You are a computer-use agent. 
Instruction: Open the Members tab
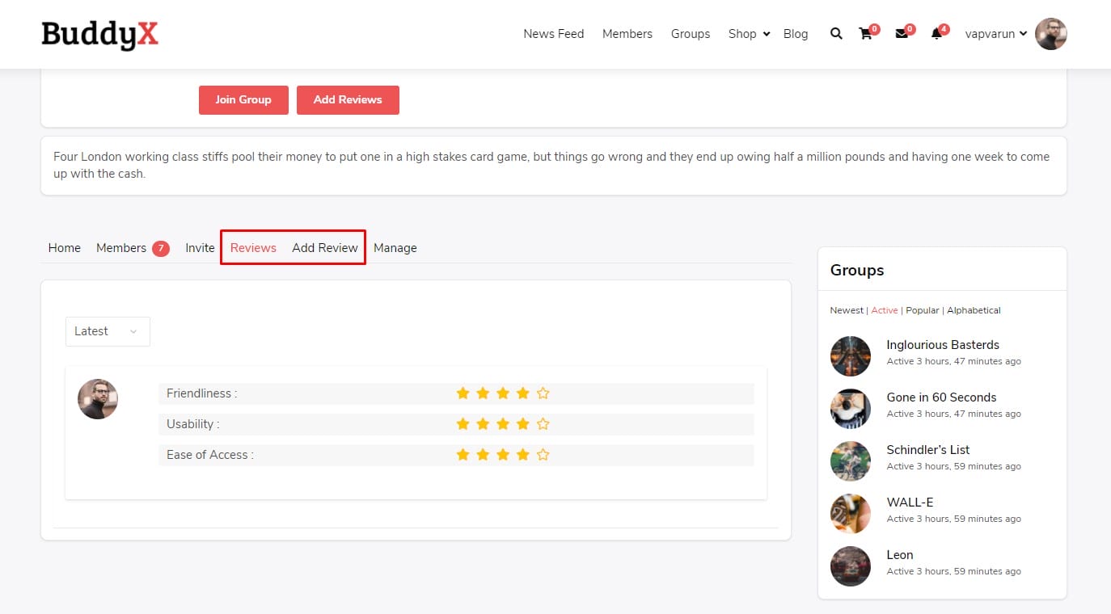[121, 248]
